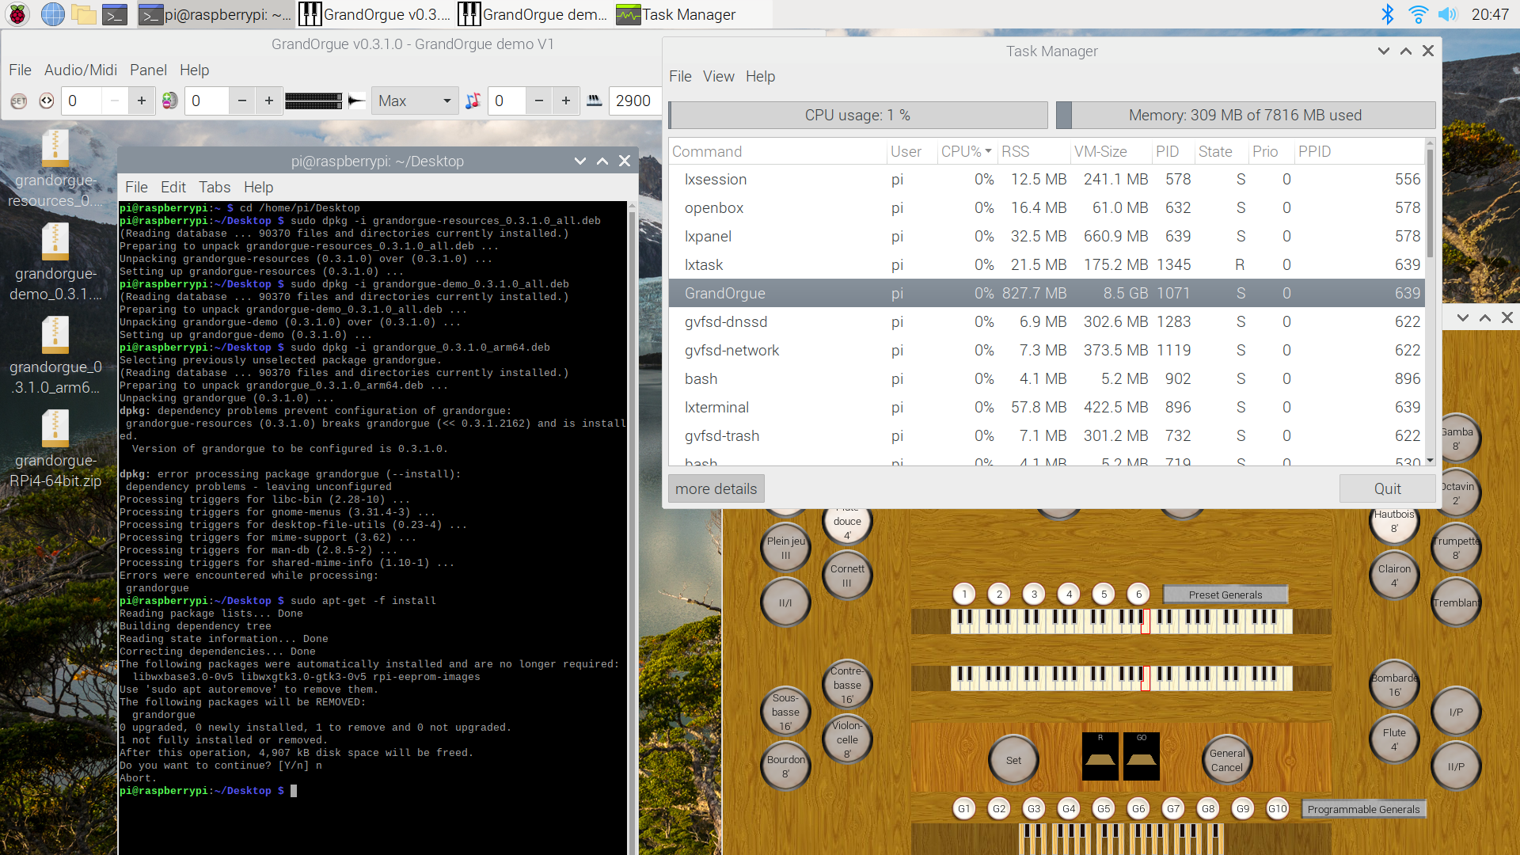
Task: Click the GO swell pedal in organ
Action: coord(1142,756)
